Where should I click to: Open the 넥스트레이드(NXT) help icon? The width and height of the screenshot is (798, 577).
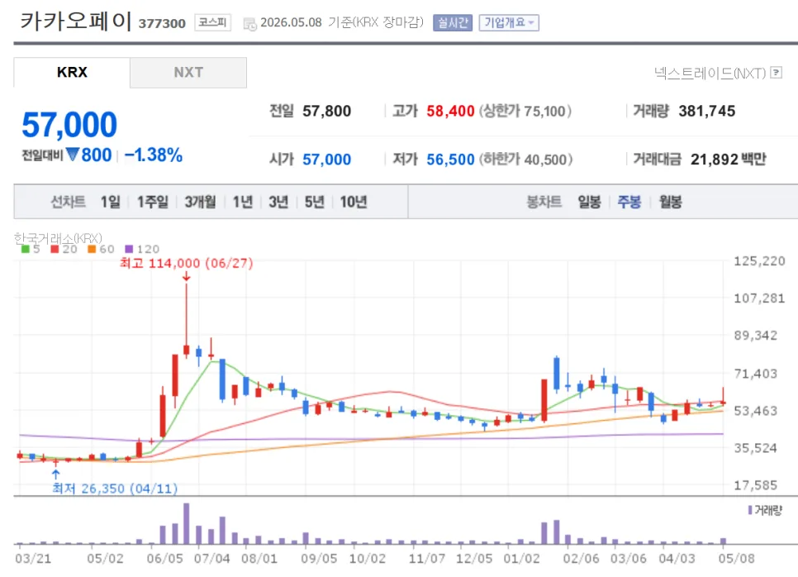[x=777, y=72]
